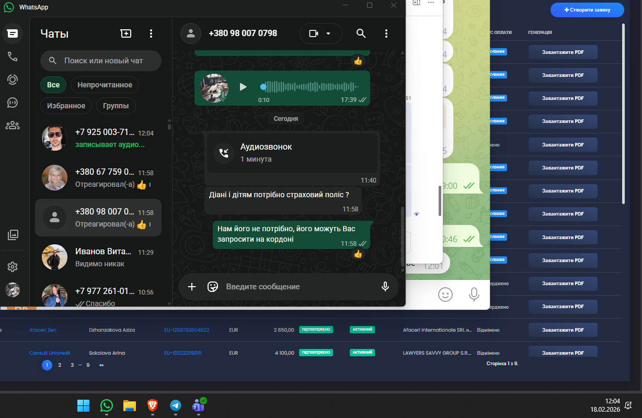
Task: Click the ПІДТВЕРДЖЕНО badge in Dzhanzakova Aziza row
Action: pyautogui.click(x=316, y=330)
